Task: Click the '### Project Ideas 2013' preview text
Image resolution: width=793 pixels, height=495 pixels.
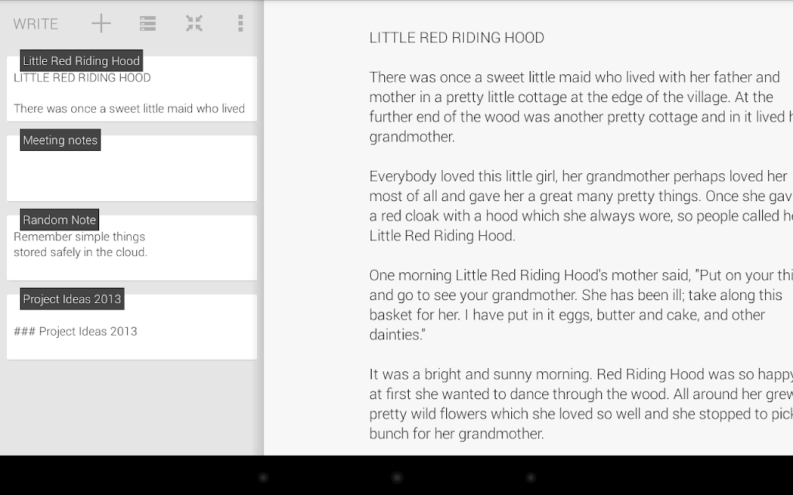Action: point(75,331)
